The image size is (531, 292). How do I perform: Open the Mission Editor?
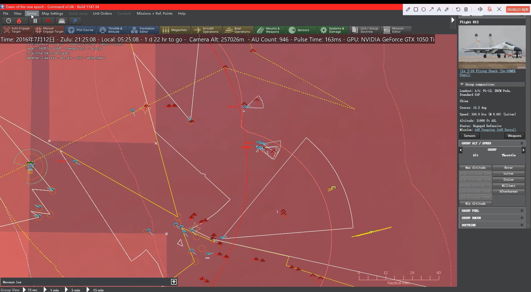tap(396, 30)
